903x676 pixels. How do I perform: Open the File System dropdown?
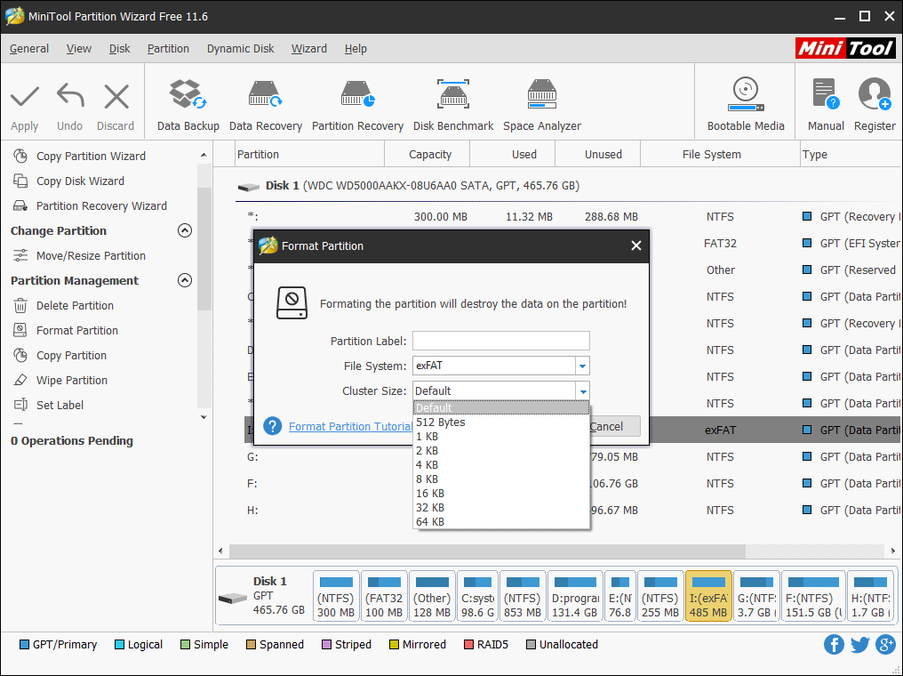tap(582, 366)
